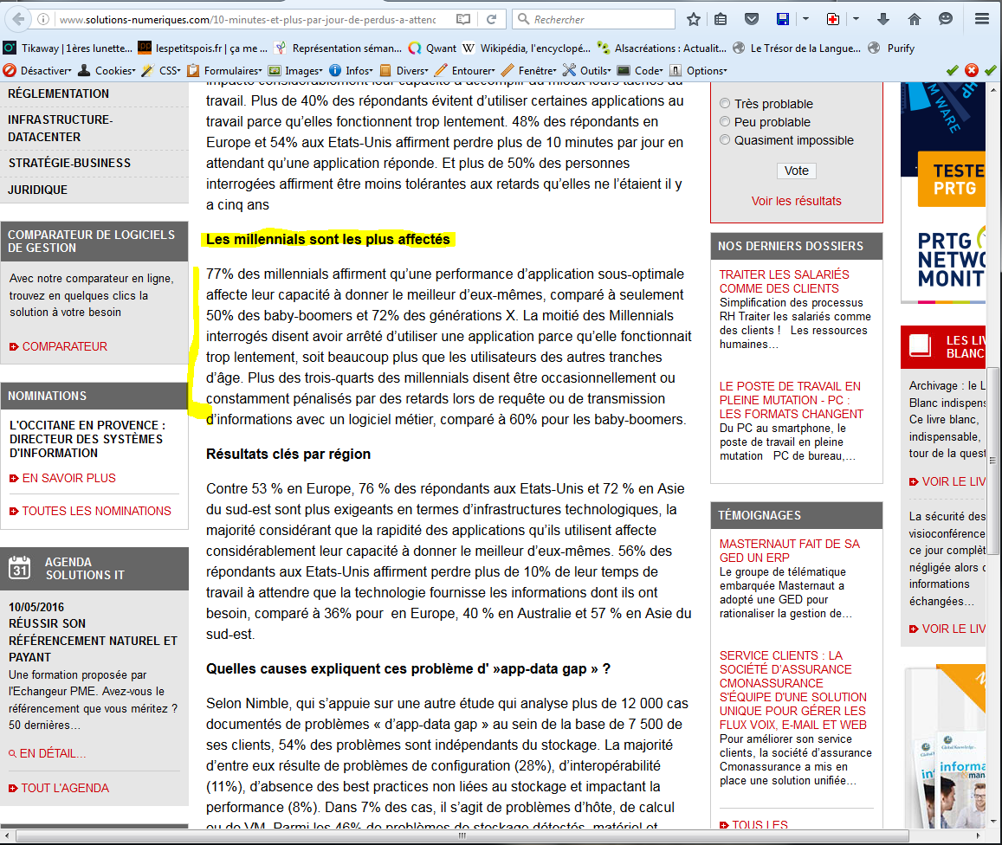Open the Pocket icon in the toolbar
The width and height of the screenshot is (1002, 845).
point(752,19)
